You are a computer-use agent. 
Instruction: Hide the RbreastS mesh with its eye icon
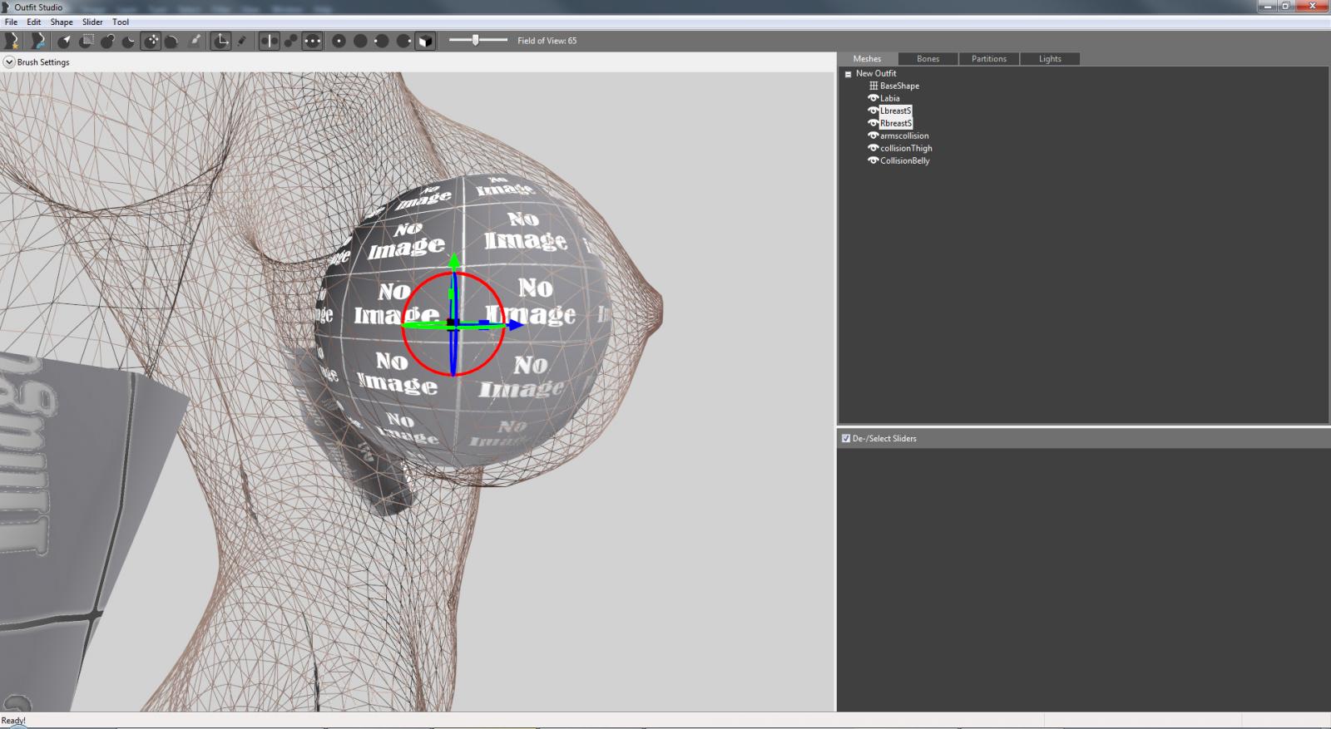873,123
